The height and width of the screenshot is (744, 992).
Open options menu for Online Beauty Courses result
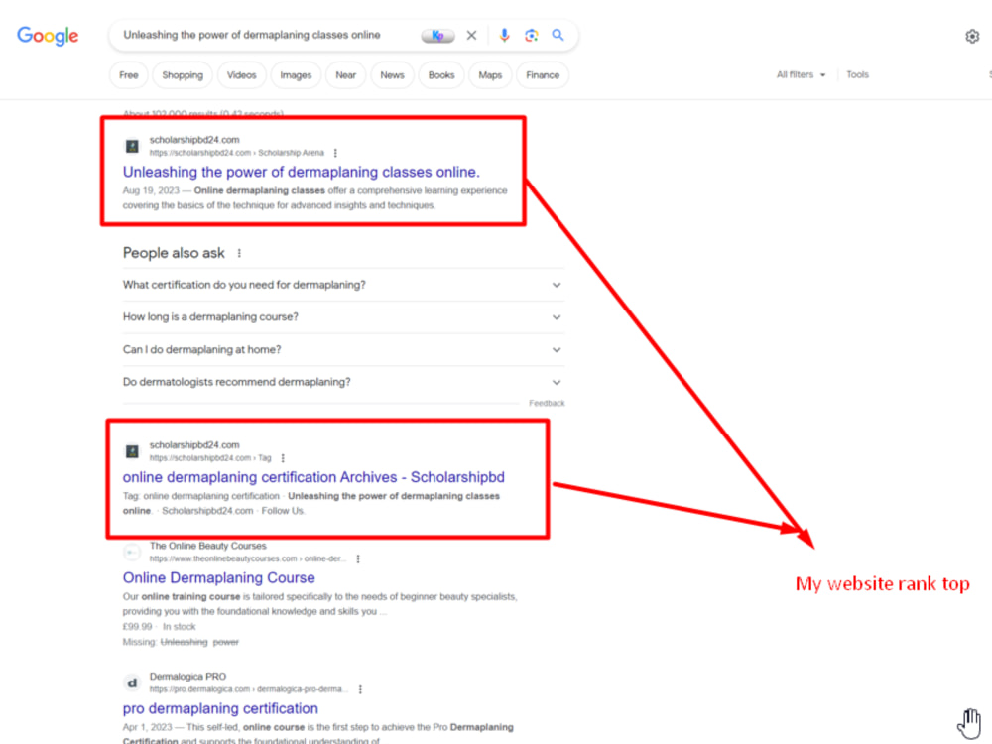(x=358, y=559)
